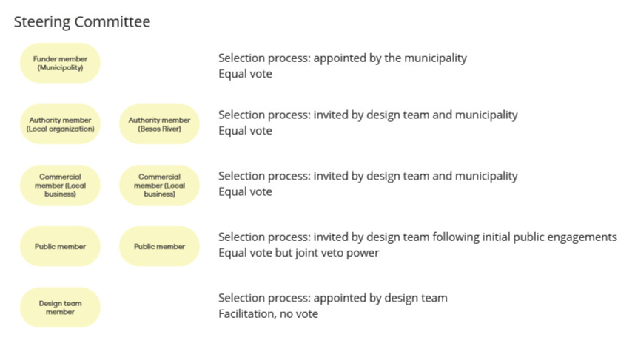Click the selection process text beside the Commercial members
Screen dimensions: 635x343
[x=368, y=176]
